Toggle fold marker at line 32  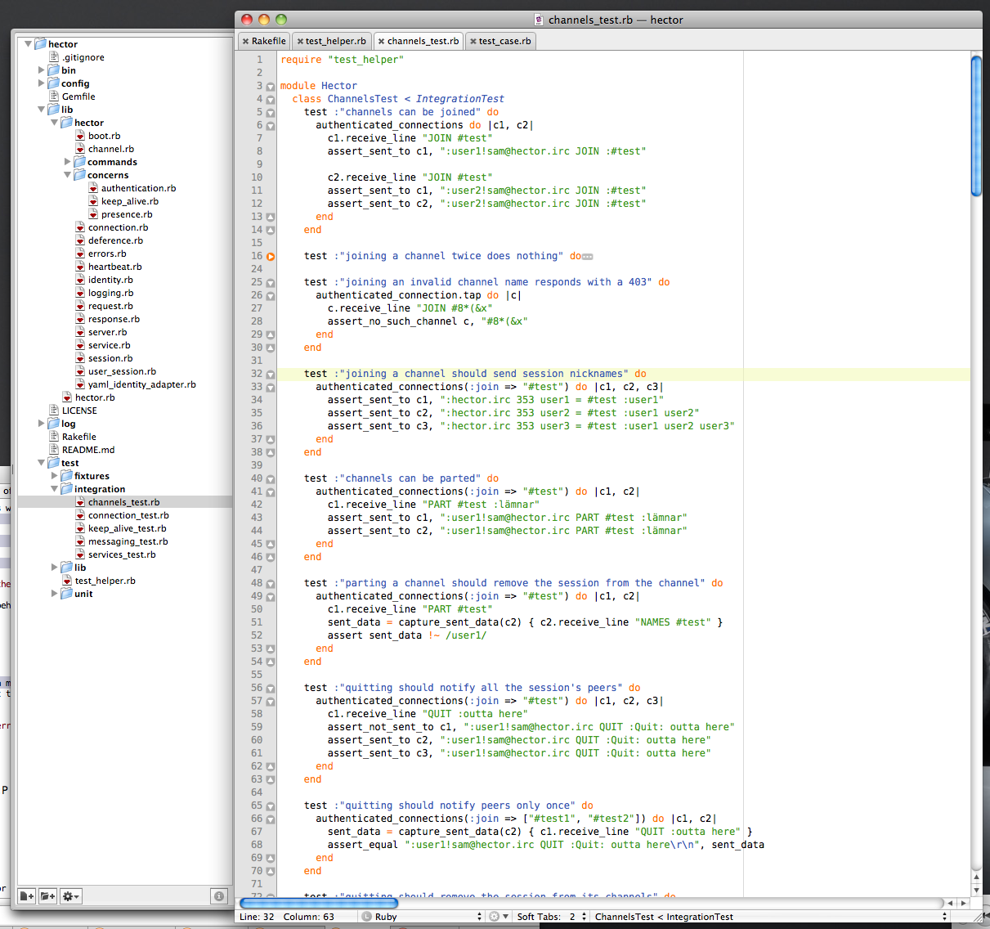pyautogui.click(x=271, y=375)
